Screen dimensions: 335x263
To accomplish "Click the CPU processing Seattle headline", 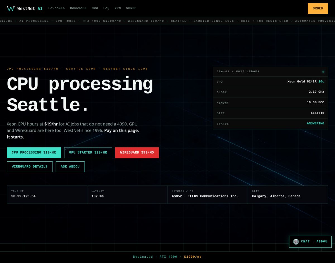I will (x=80, y=94).
